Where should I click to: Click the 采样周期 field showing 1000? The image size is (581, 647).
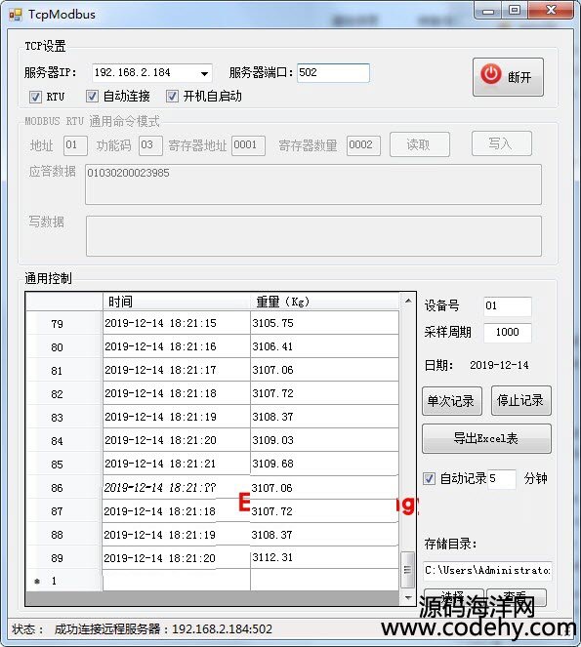507,332
